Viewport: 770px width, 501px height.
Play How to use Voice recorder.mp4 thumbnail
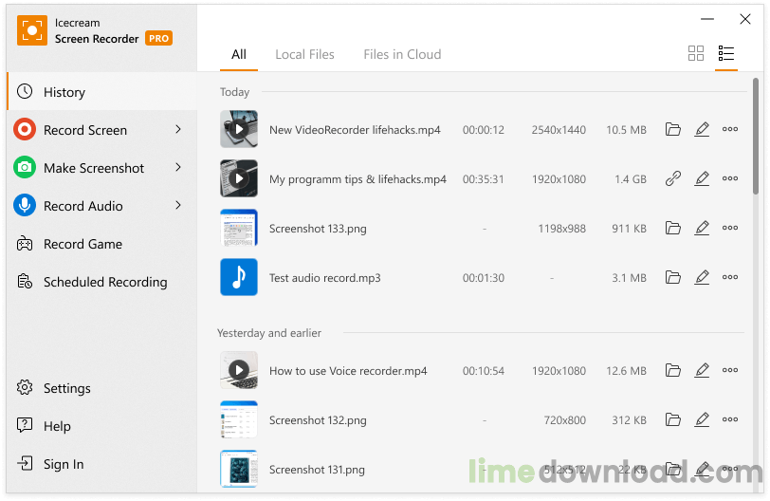pos(239,370)
